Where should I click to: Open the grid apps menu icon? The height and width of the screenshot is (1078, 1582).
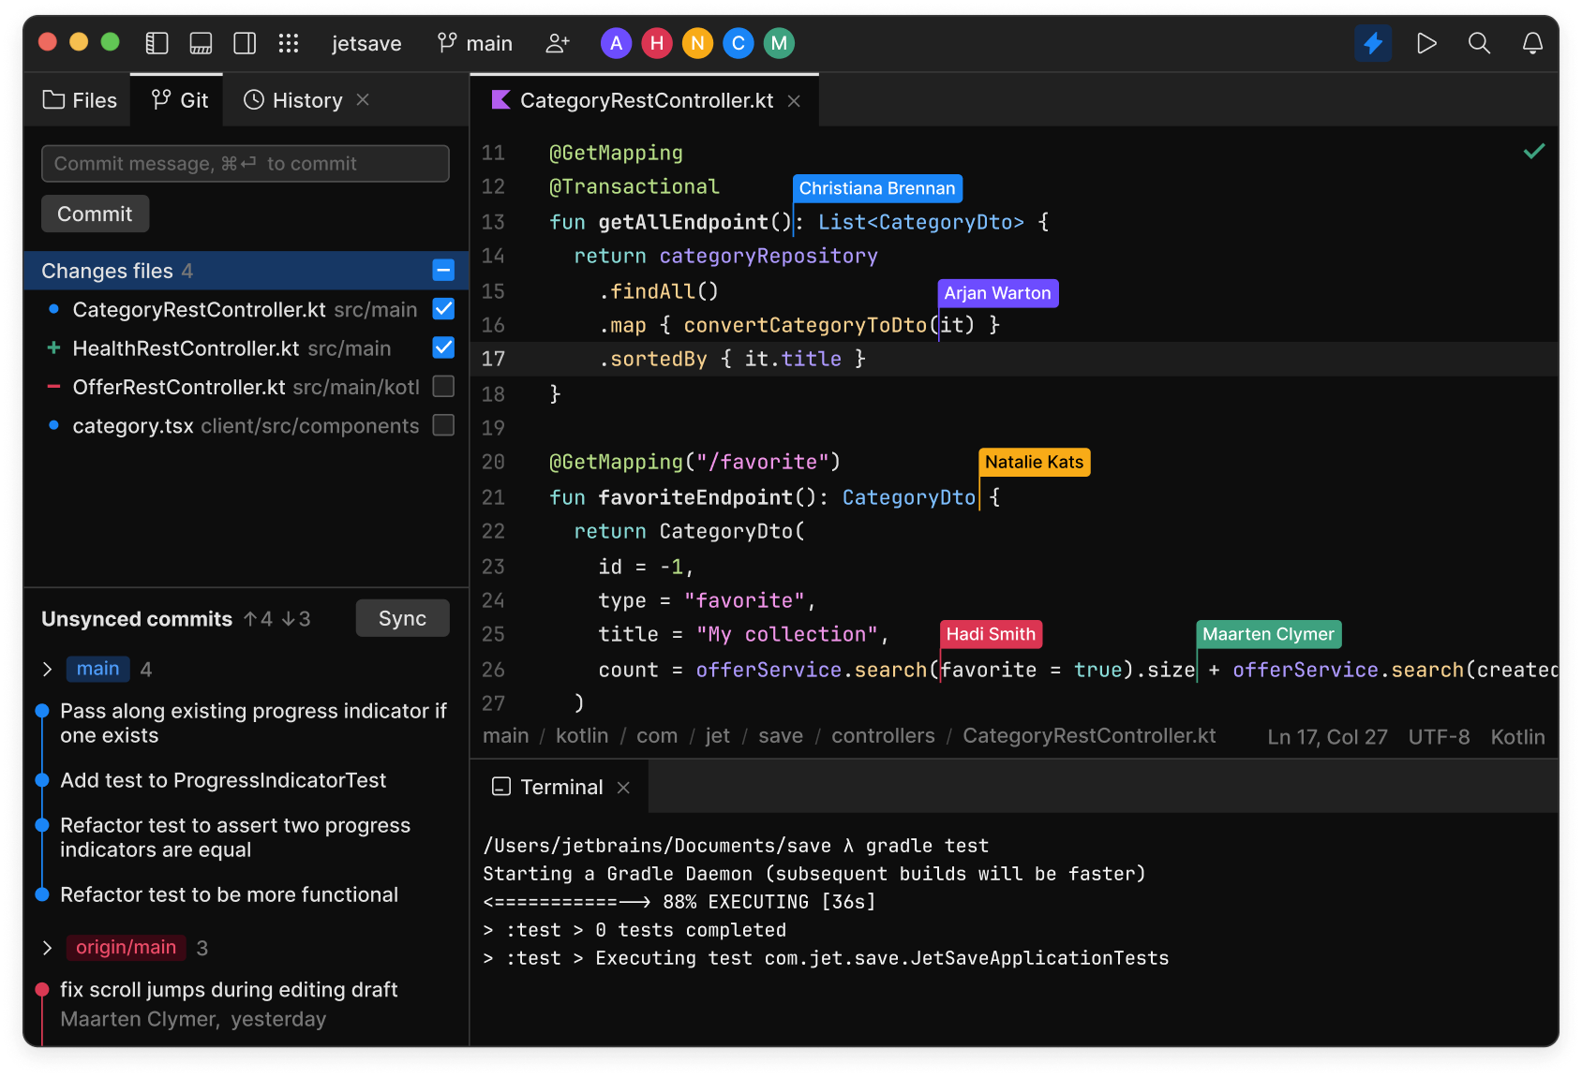click(289, 43)
